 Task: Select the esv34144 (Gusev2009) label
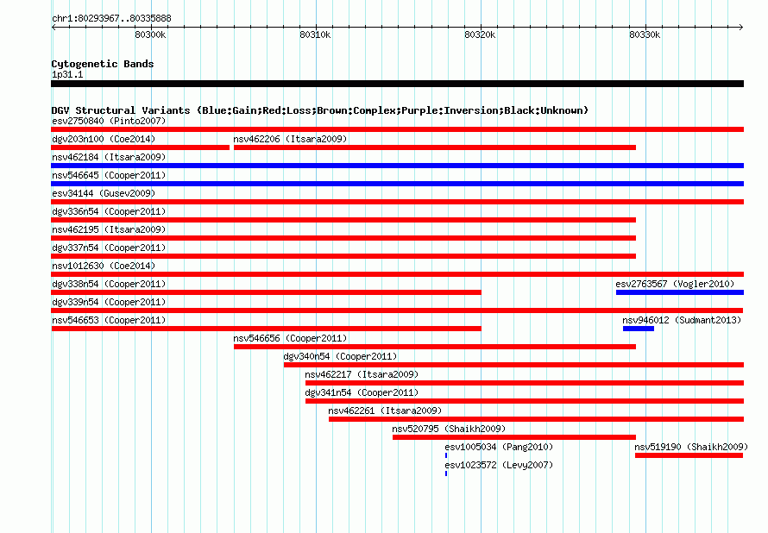coord(104,193)
